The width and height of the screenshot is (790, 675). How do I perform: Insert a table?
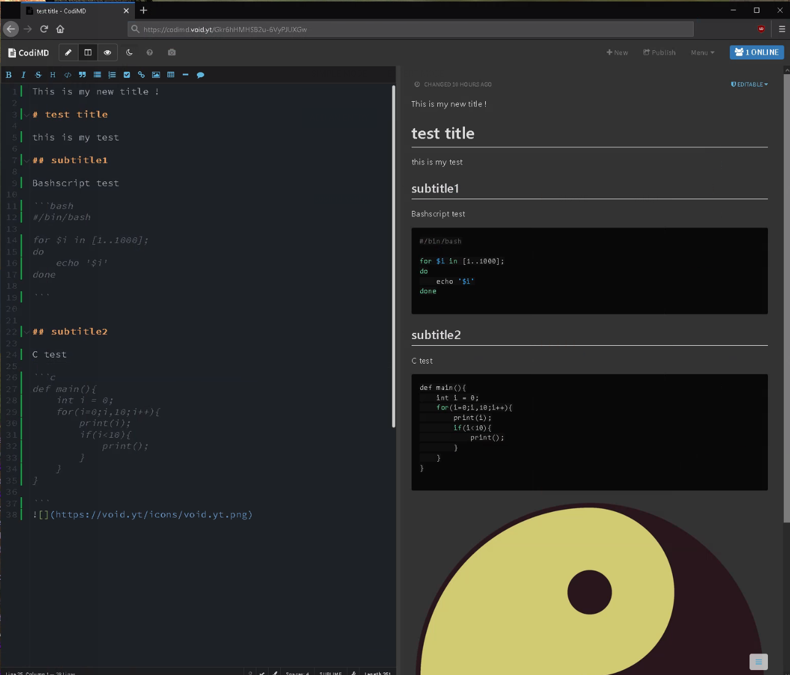pos(171,75)
